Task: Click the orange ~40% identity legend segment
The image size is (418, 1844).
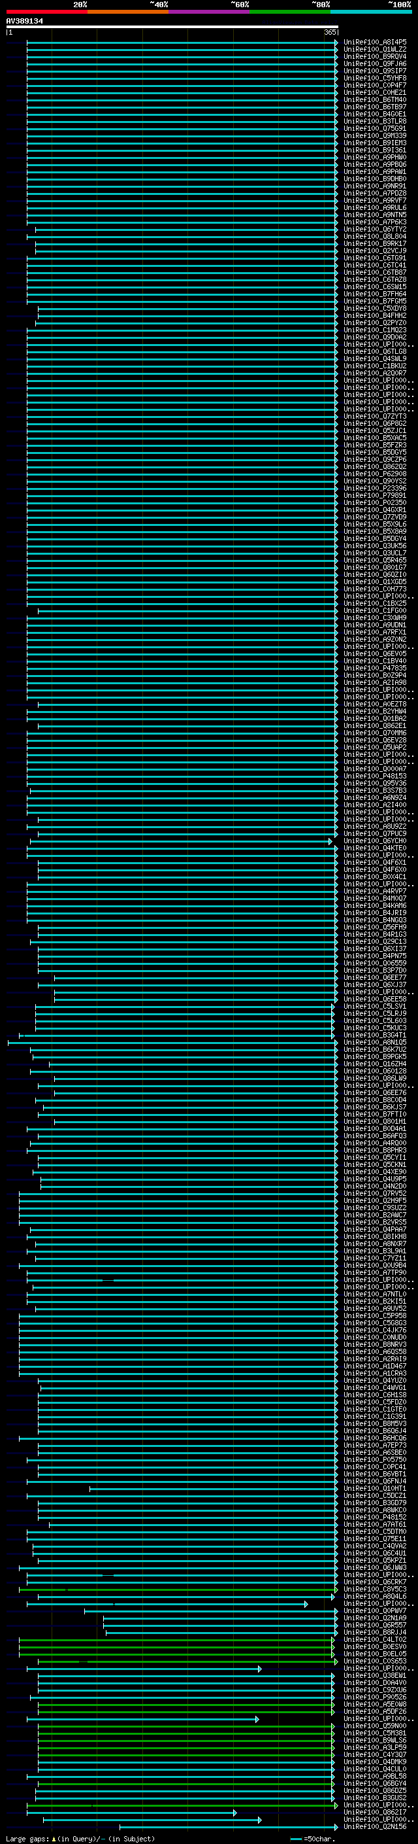Action: tap(128, 12)
